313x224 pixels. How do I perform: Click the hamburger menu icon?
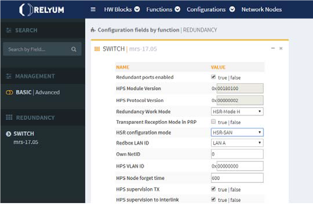(x=93, y=9)
